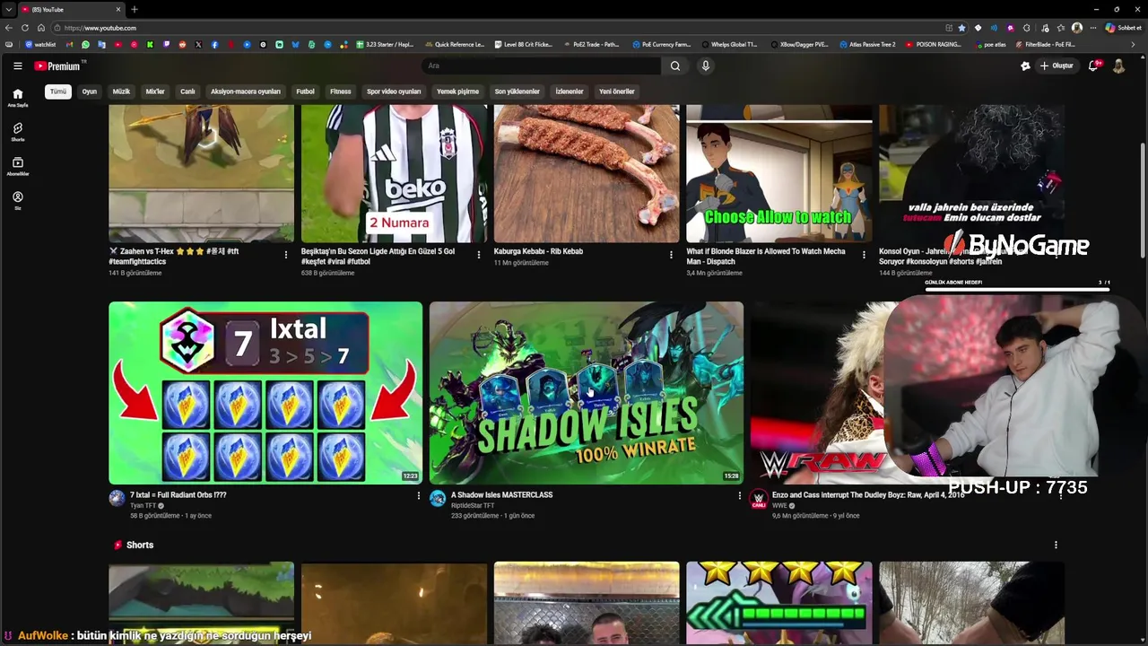Open the Siz (You) sidebar icon
1148x646 pixels.
17,199
